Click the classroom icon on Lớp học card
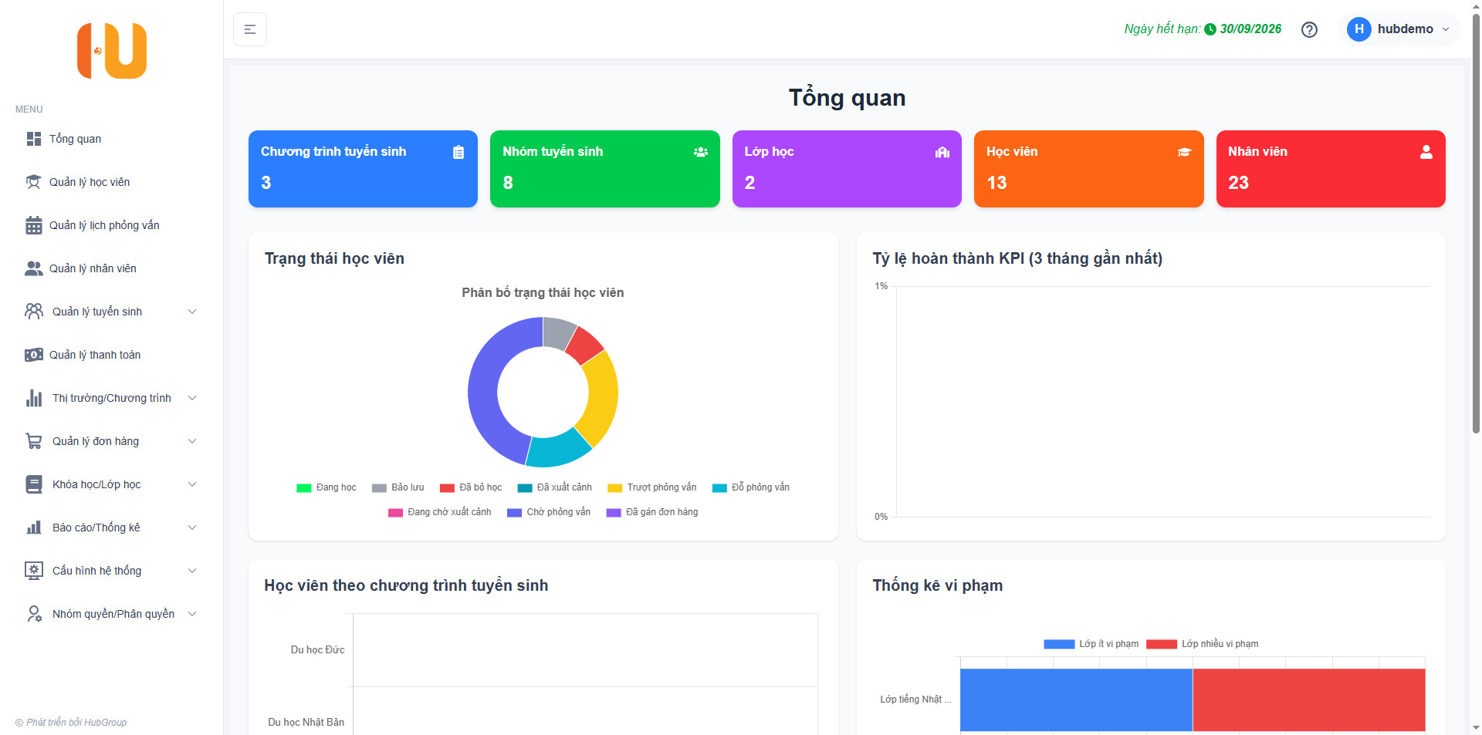Viewport: 1482px width, 735px height. 942,152
